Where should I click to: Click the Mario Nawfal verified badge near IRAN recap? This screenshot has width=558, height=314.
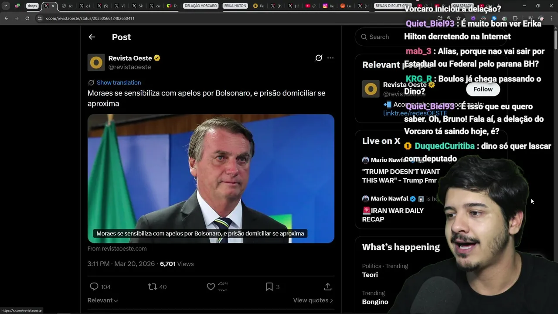pos(413,199)
